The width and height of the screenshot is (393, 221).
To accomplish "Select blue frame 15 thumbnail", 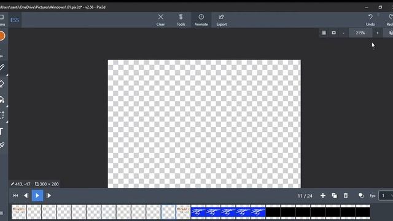I will (228, 212).
